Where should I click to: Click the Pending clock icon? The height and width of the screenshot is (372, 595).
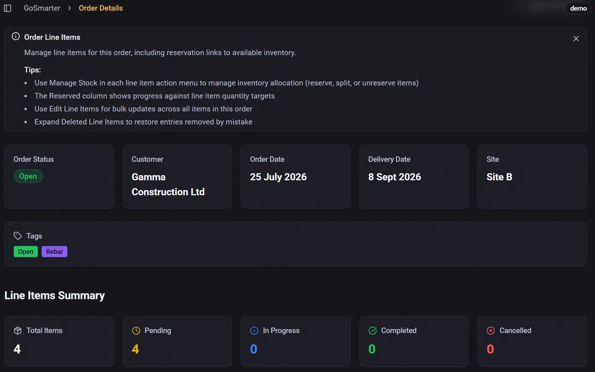[136, 330]
